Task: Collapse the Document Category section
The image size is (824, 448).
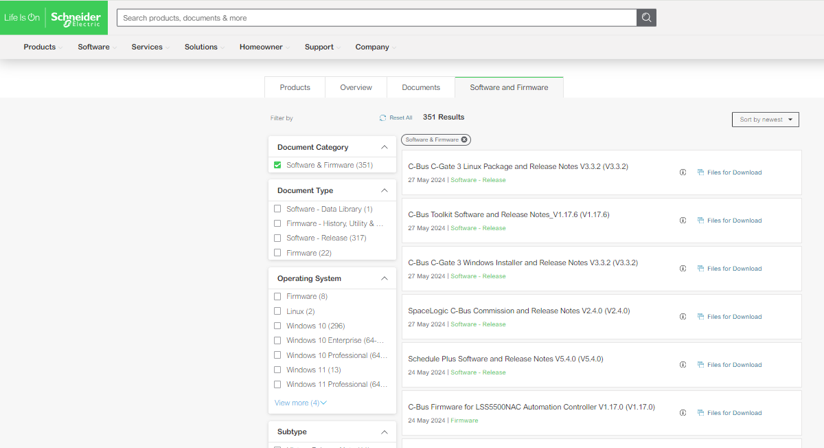Action: pyautogui.click(x=385, y=147)
